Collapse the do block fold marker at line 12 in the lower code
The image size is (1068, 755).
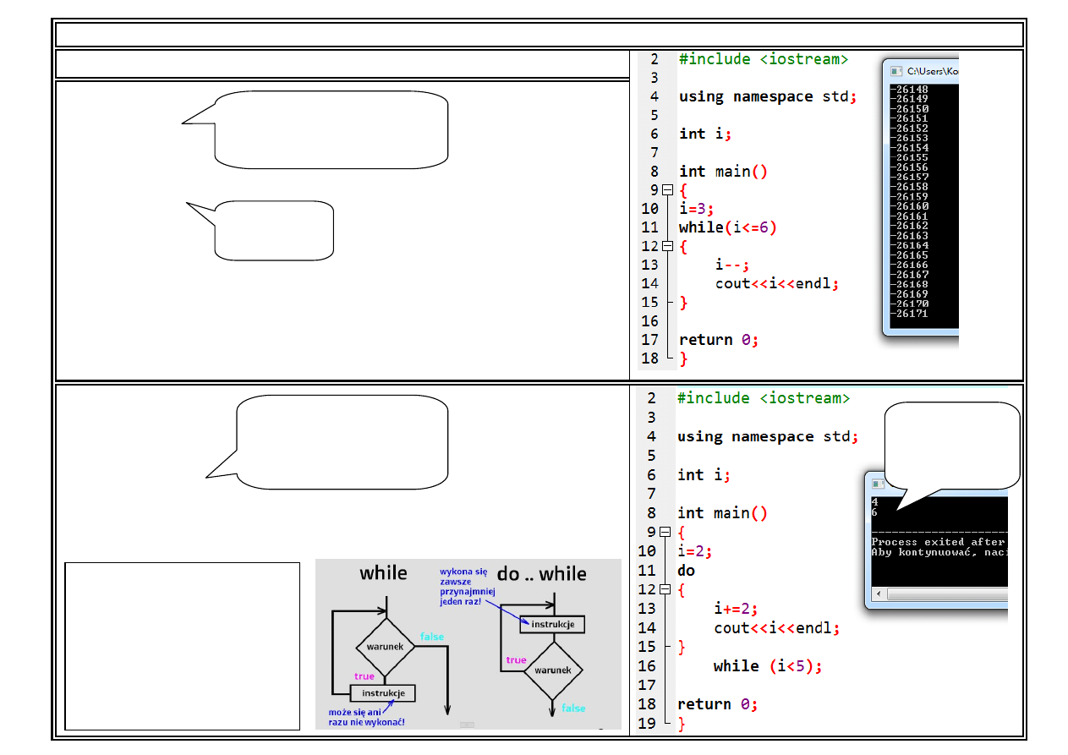(x=665, y=589)
